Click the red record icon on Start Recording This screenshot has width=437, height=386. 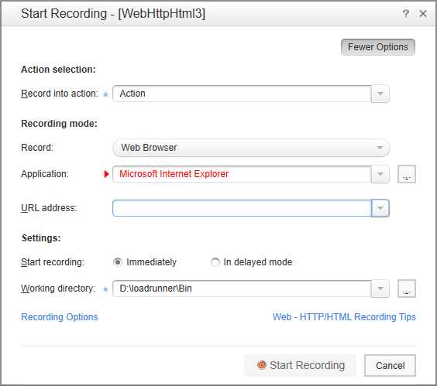[x=261, y=365]
